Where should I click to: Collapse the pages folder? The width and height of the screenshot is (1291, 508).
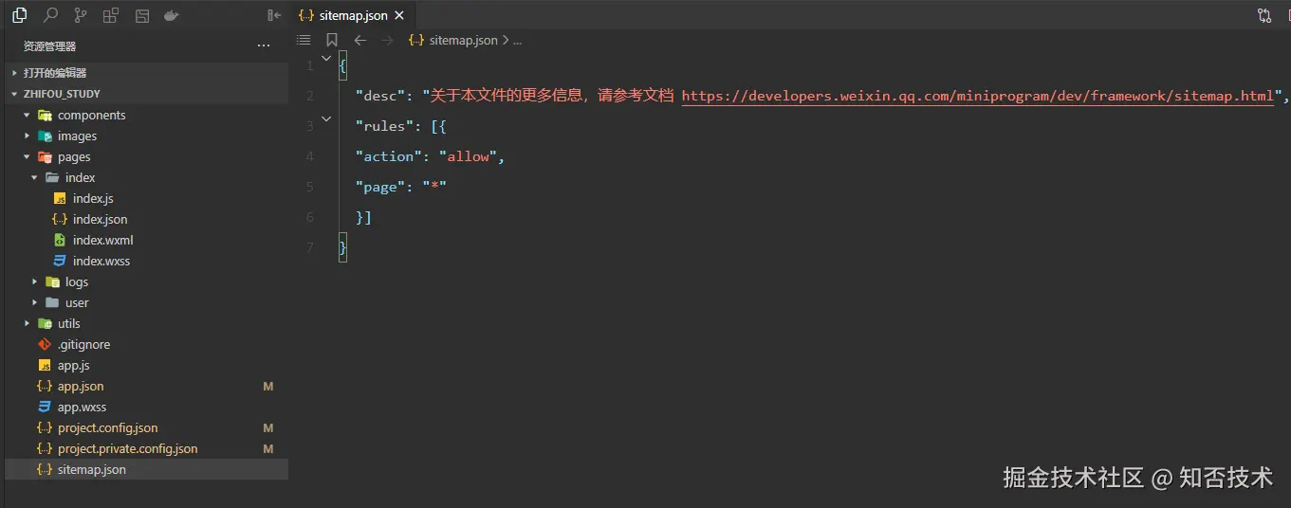tap(28, 157)
